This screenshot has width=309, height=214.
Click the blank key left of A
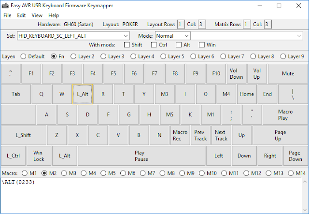(18, 114)
